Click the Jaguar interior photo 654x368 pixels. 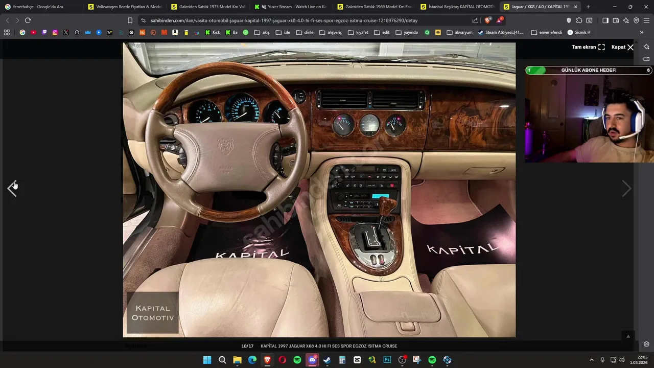tap(319, 190)
